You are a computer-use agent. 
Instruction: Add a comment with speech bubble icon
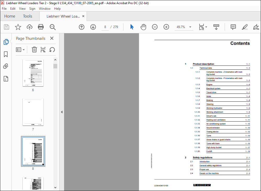(233, 27)
